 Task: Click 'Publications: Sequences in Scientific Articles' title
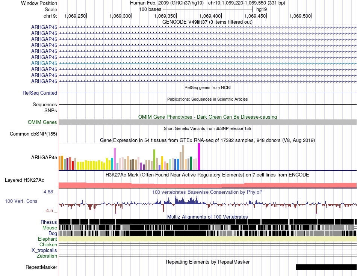(207, 99)
